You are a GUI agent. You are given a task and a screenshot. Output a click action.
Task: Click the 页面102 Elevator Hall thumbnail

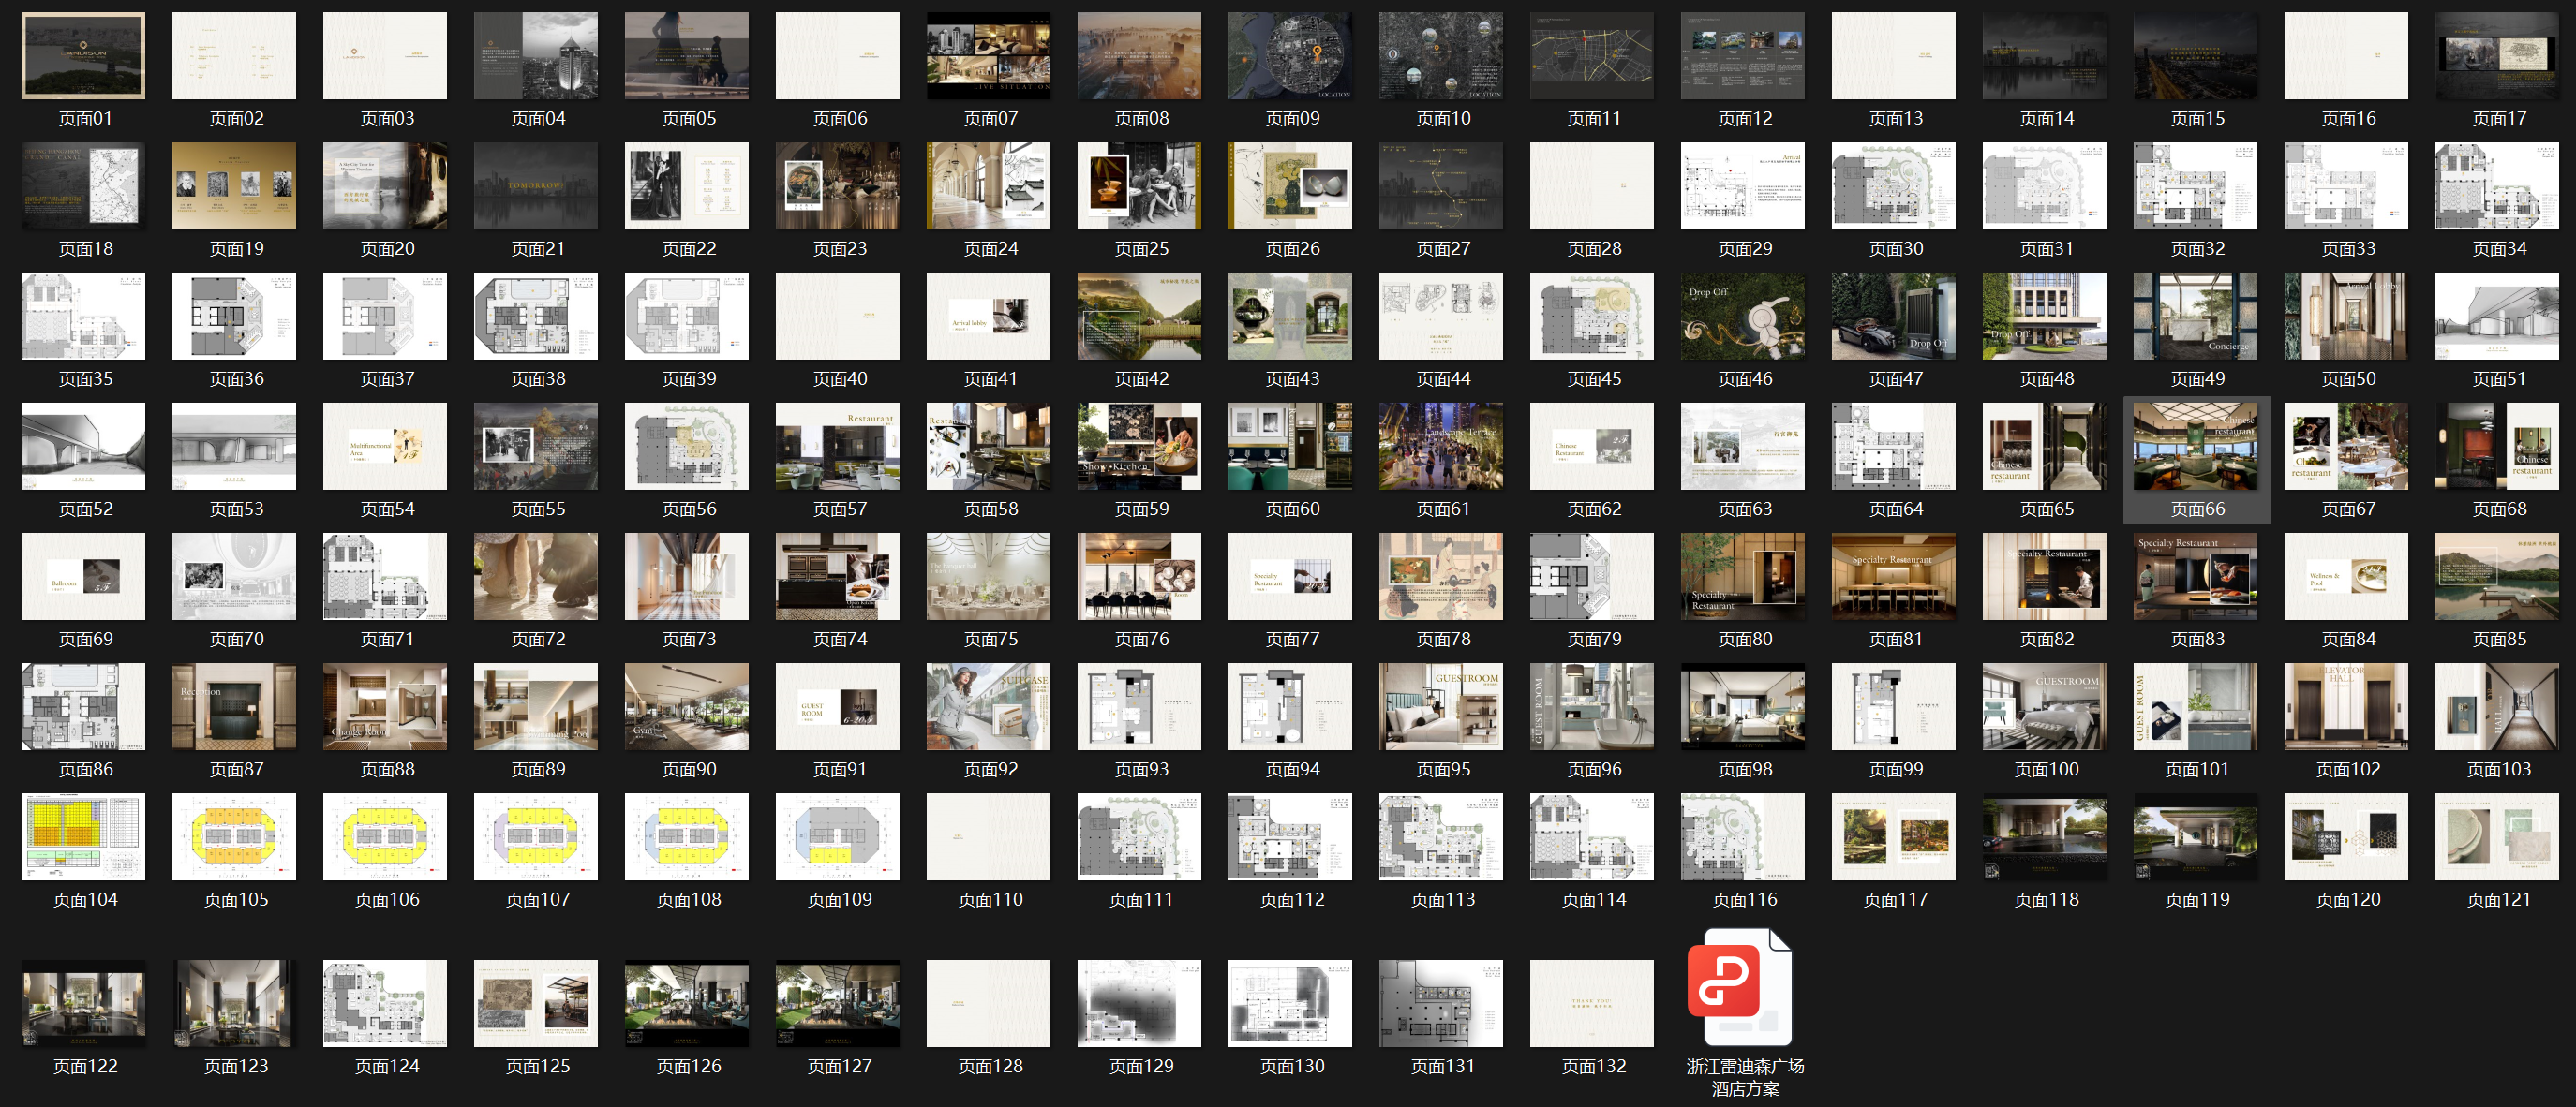pos(2347,707)
